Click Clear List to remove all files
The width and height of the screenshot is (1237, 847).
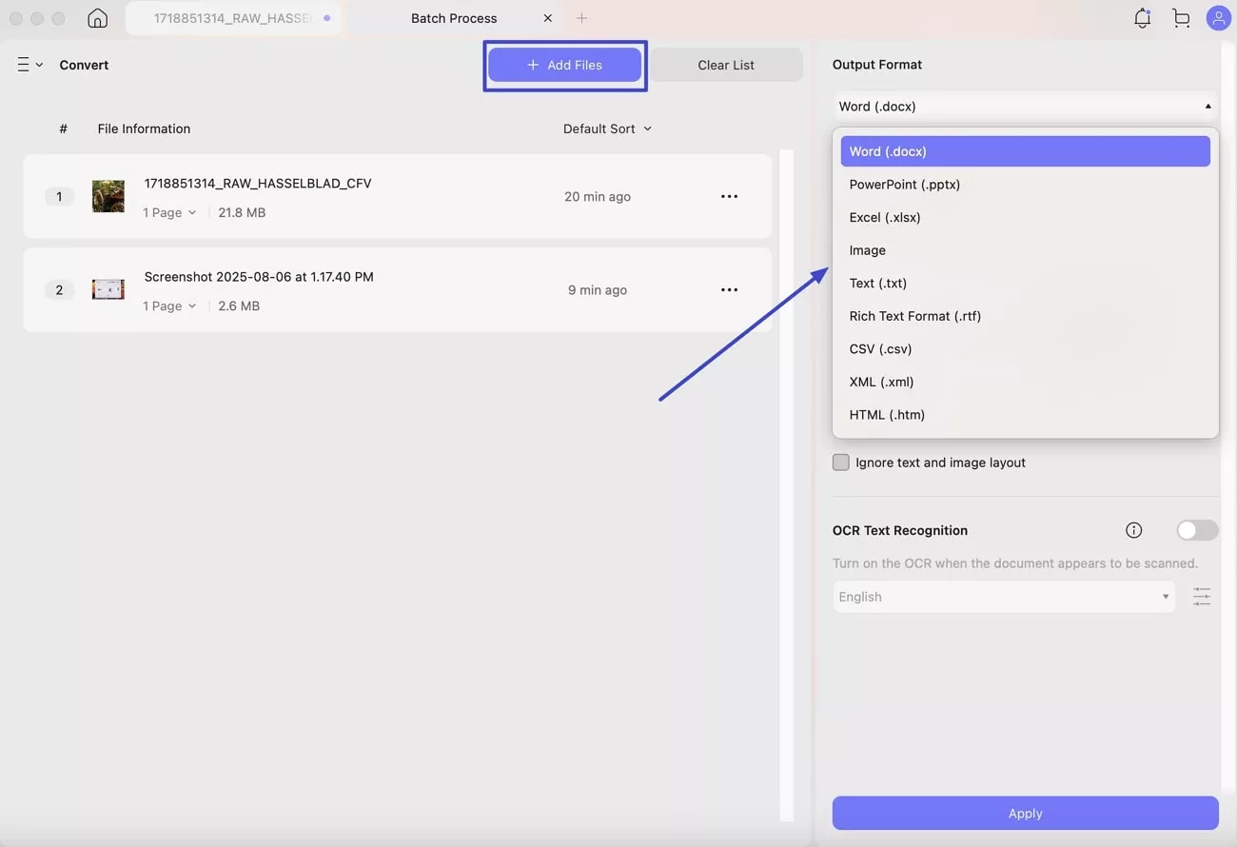tap(725, 64)
